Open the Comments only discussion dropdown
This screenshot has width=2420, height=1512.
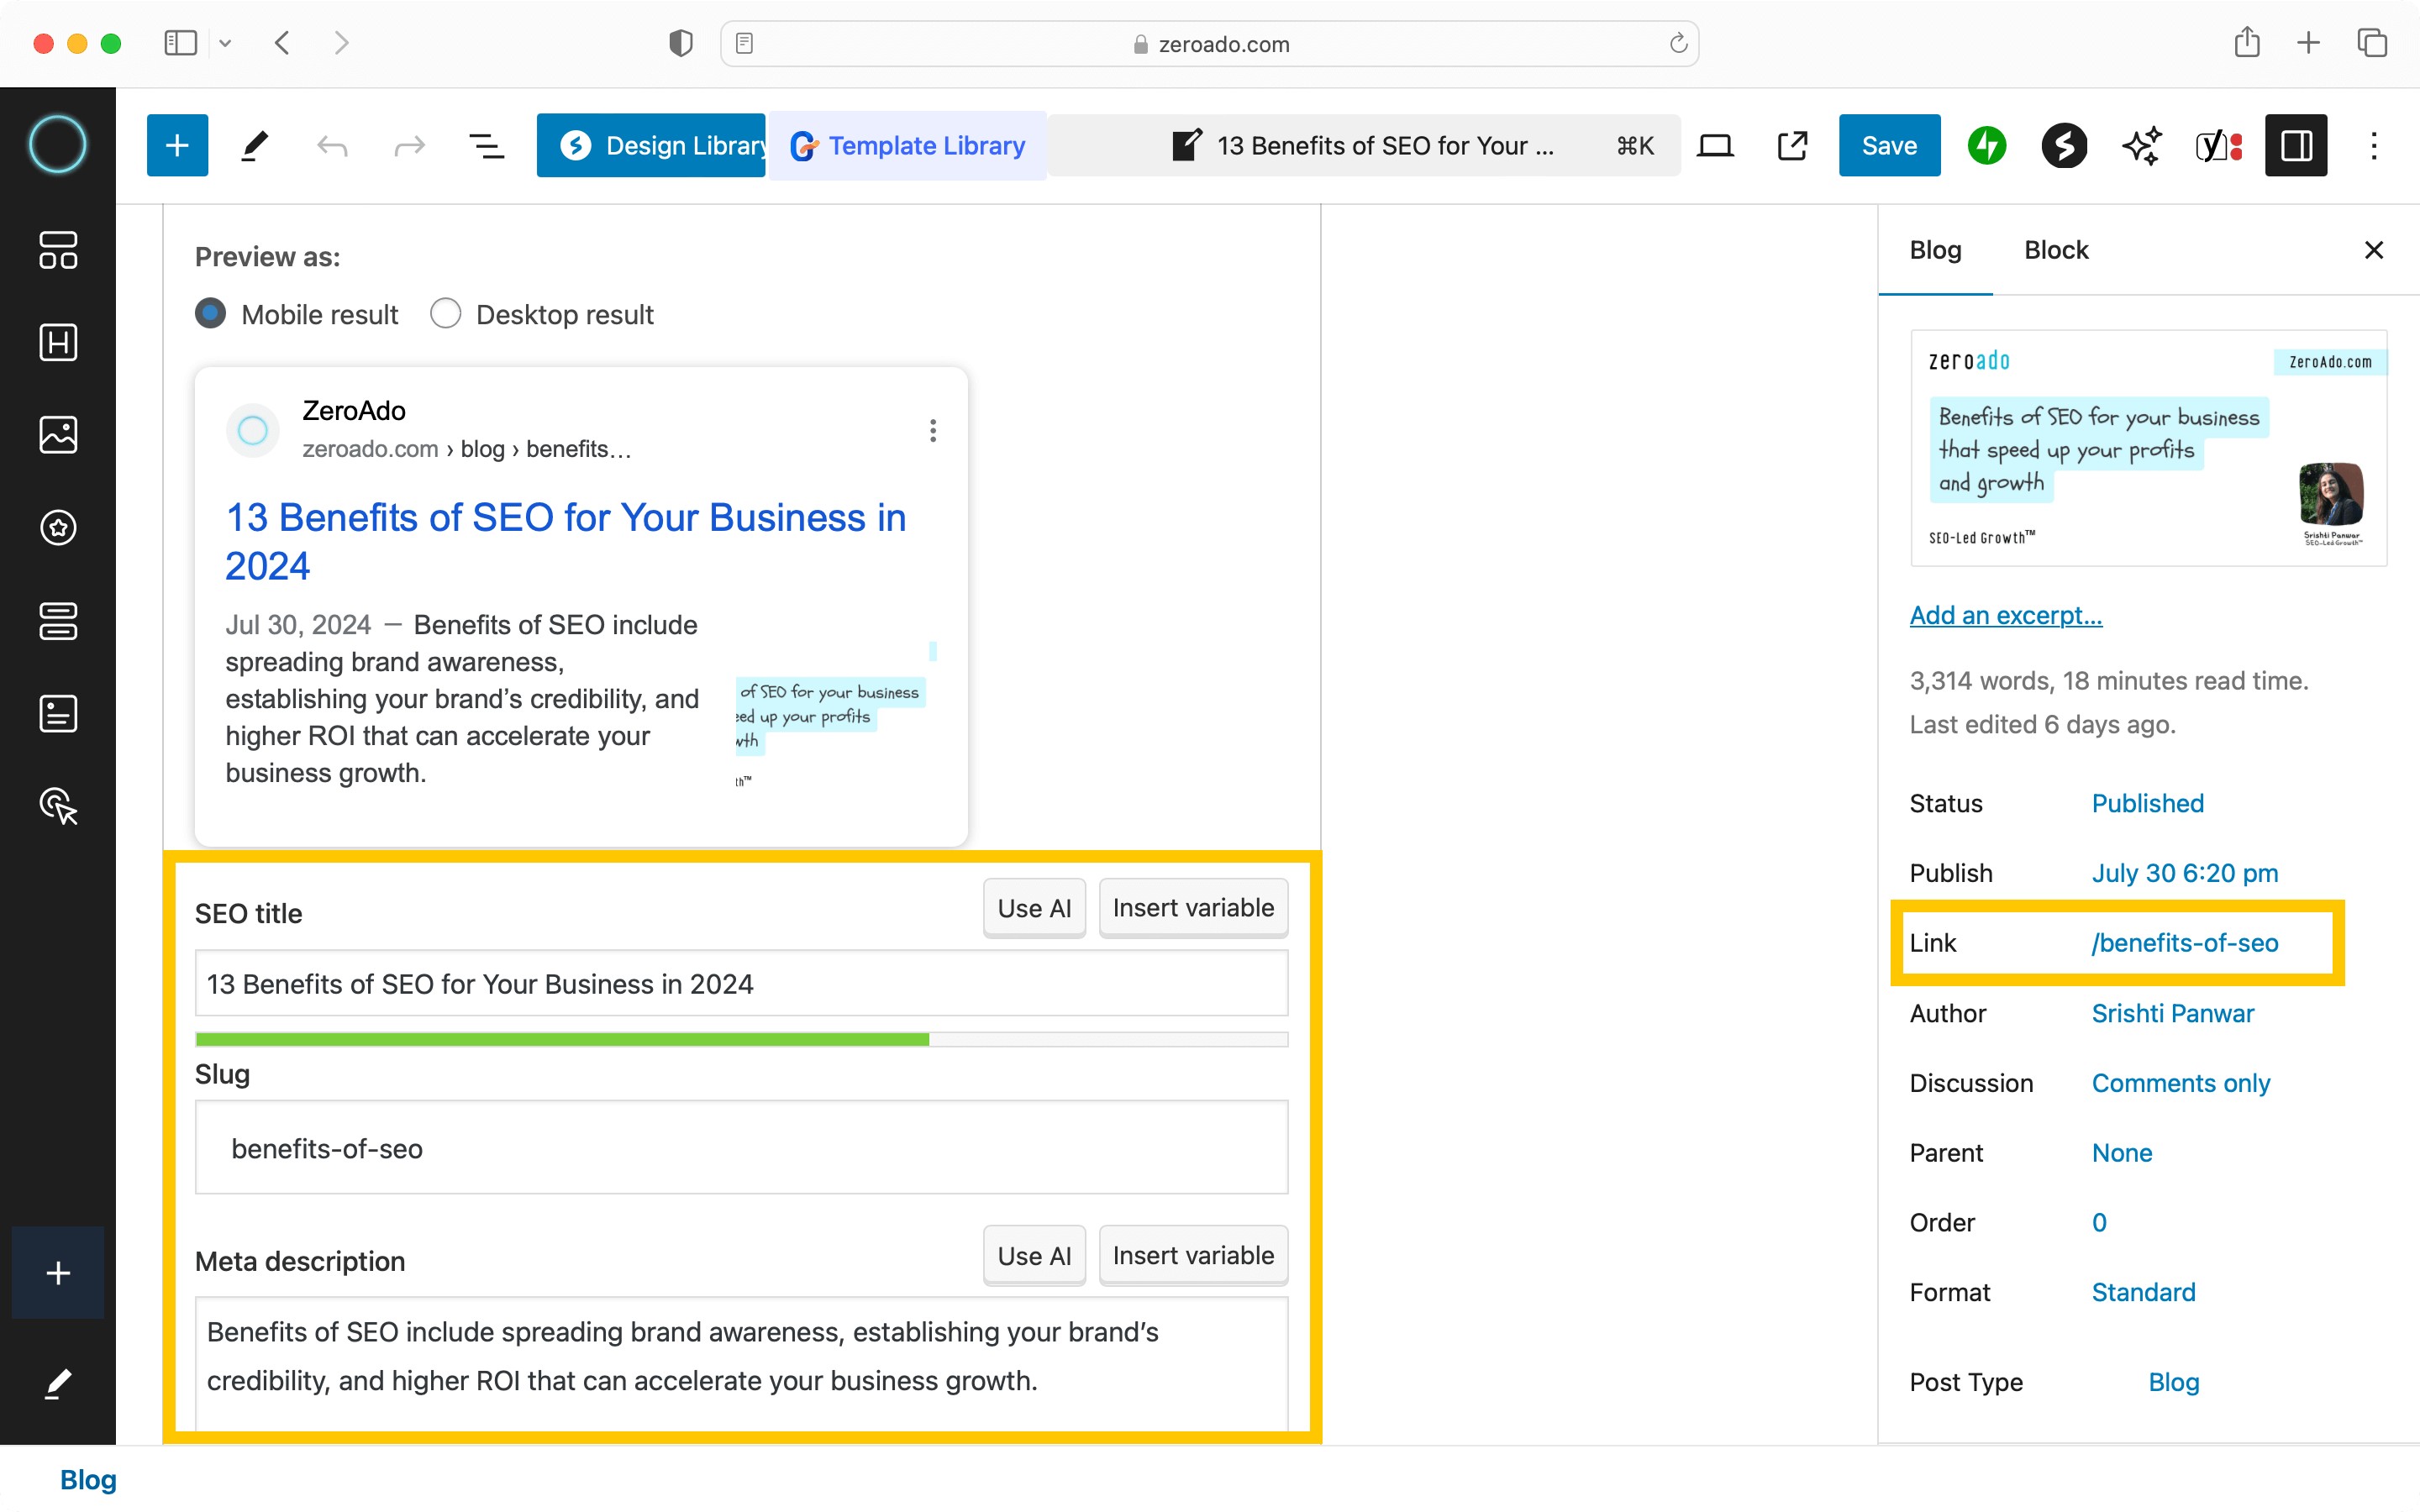(2180, 1083)
